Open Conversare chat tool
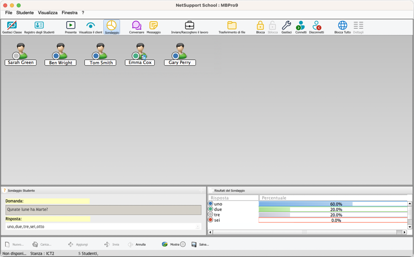 (x=136, y=27)
